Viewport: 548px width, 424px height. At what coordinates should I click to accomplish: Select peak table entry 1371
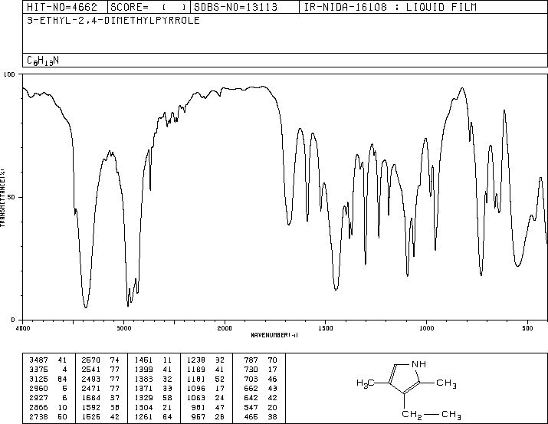point(143,388)
